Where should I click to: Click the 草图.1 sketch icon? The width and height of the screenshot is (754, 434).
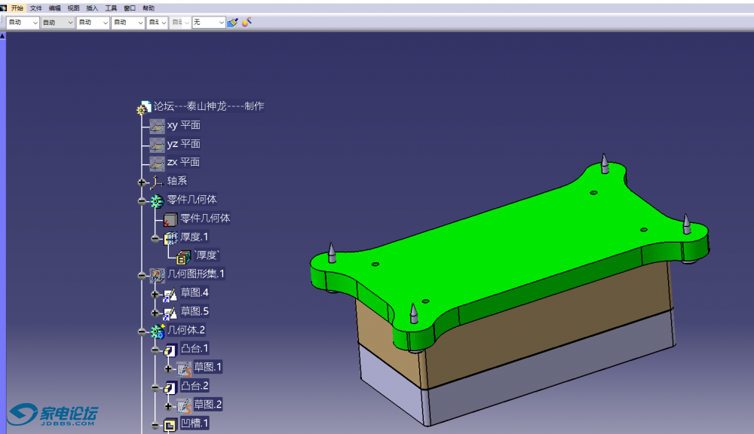pos(184,368)
